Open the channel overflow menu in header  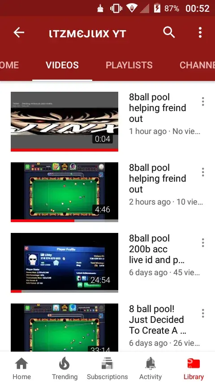pos(200,32)
